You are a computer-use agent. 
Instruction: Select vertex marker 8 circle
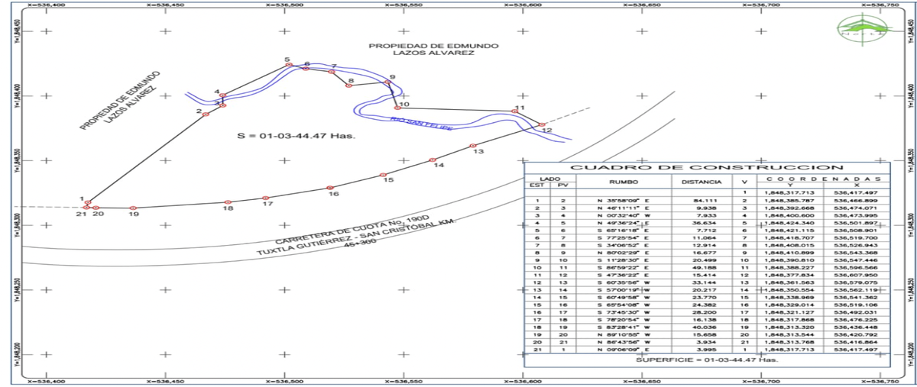pyautogui.click(x=348, y=85)
